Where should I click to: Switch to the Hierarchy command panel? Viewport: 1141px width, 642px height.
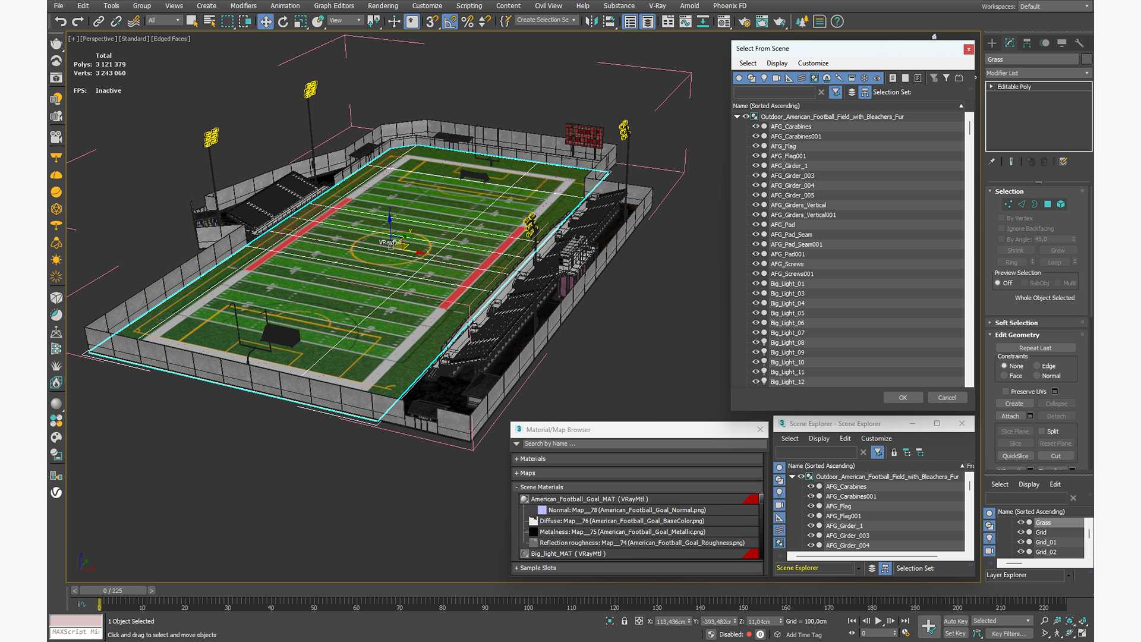tap(1027, 43)
